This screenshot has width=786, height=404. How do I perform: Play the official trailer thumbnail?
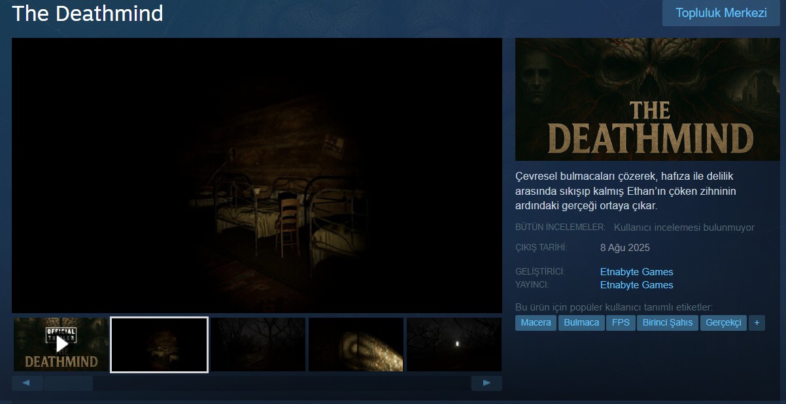(61, 345)
